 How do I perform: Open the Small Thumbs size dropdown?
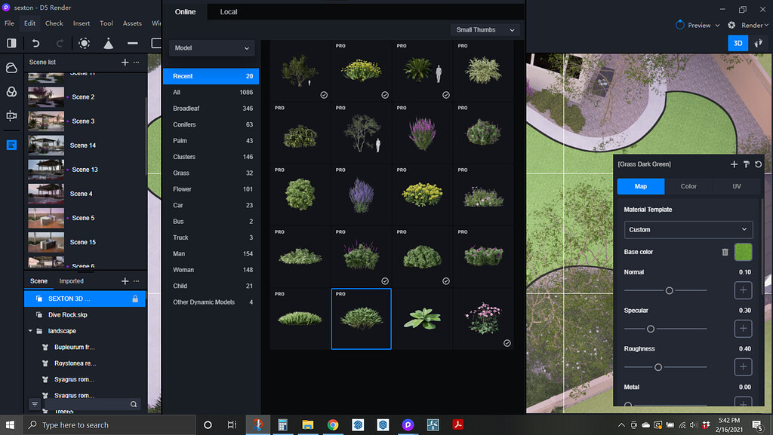(x=484, y=29)
